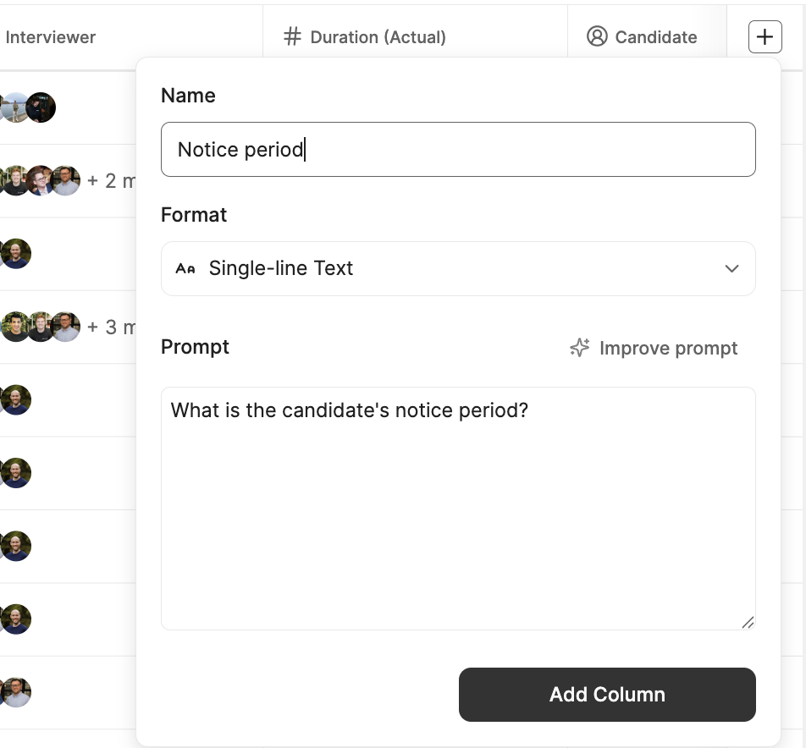
Task: Click inside the Name text field
Action: coord(457,149)
